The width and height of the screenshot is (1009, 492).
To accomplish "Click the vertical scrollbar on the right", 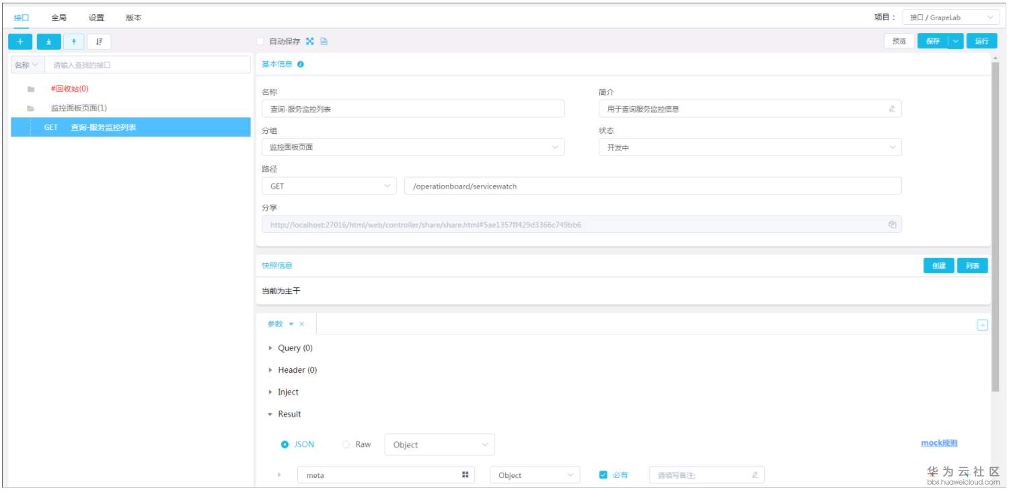I will (996, 225).
